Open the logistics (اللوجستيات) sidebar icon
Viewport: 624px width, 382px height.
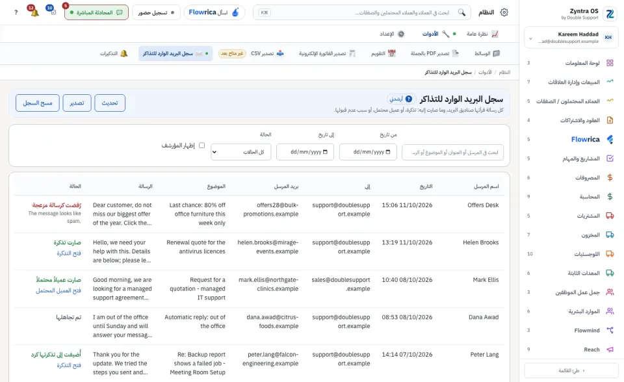[x=610, y=254]
